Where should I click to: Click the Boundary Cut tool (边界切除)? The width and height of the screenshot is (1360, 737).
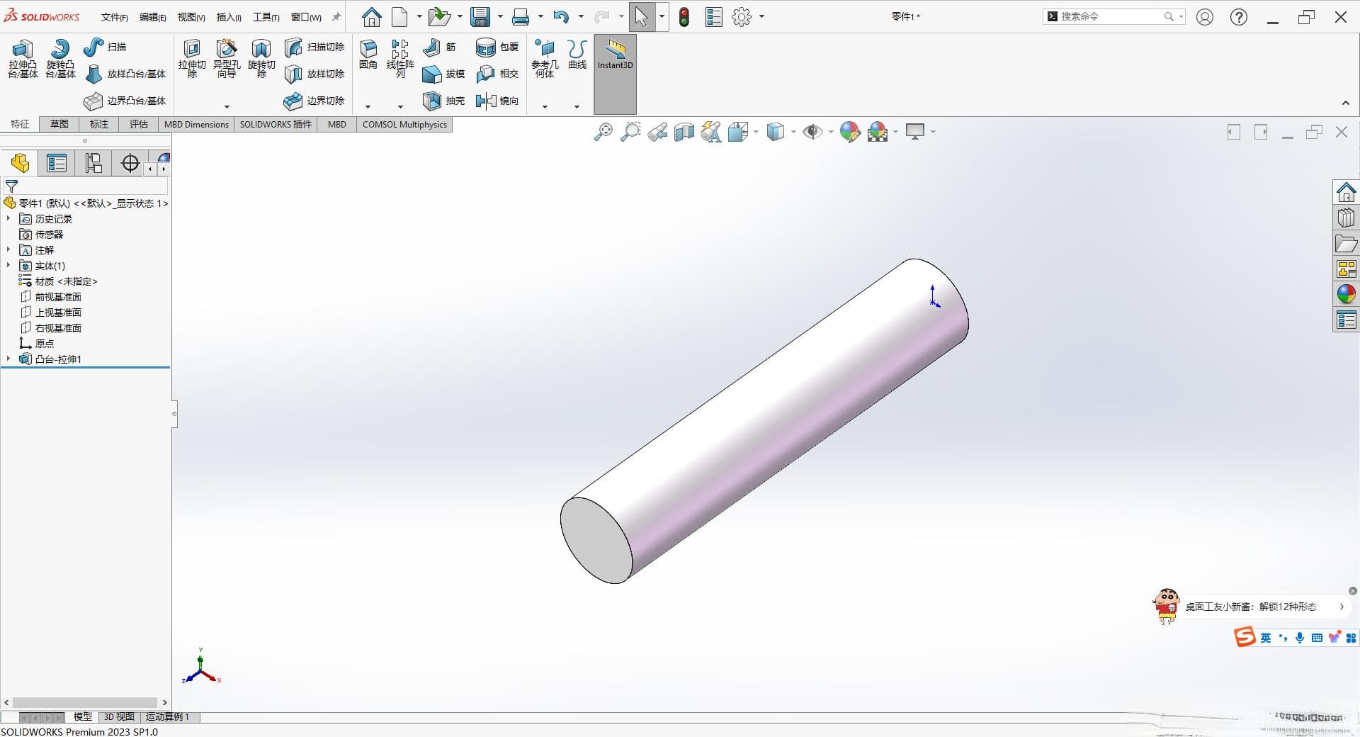(314, 101)
